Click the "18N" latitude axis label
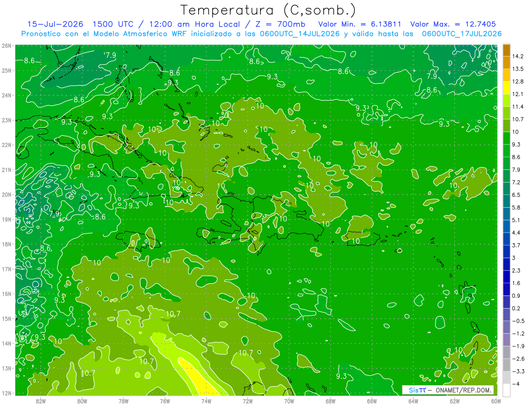This screenshot has height=407, width=527. (x=7, y=244)
